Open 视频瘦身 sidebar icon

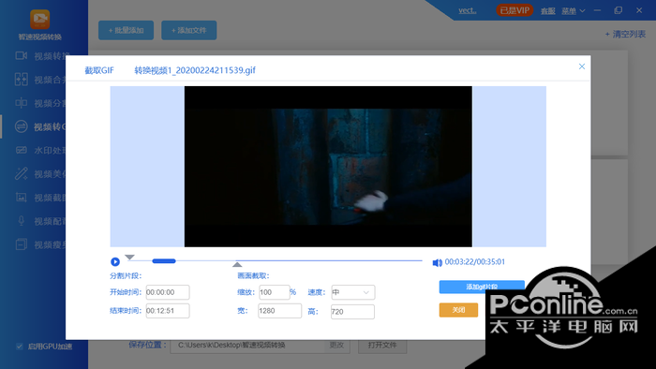tap(21, 244)
